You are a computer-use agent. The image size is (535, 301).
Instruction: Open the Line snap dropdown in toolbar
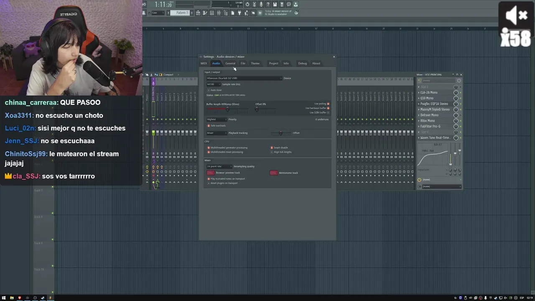pos(159,13)
